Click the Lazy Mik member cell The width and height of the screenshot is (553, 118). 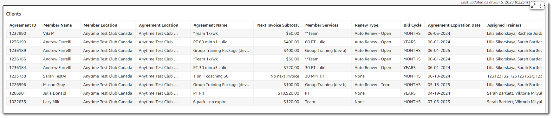pos(51,102)
